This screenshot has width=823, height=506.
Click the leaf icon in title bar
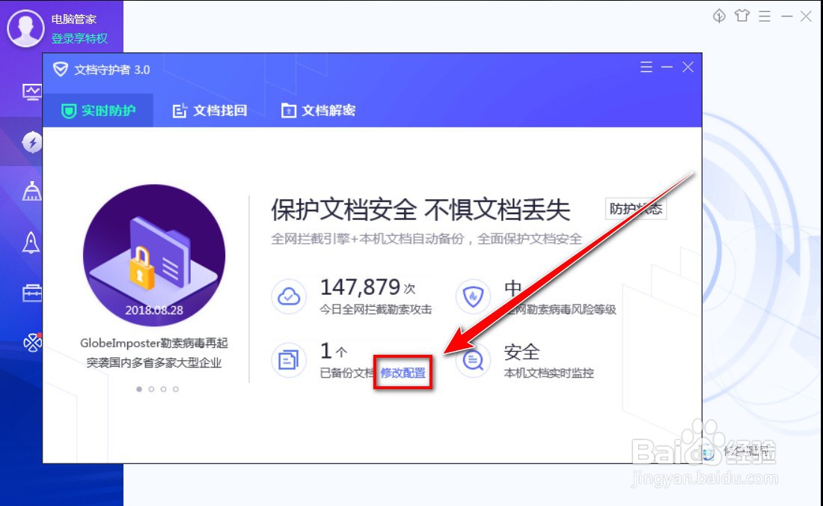[719, 15]
